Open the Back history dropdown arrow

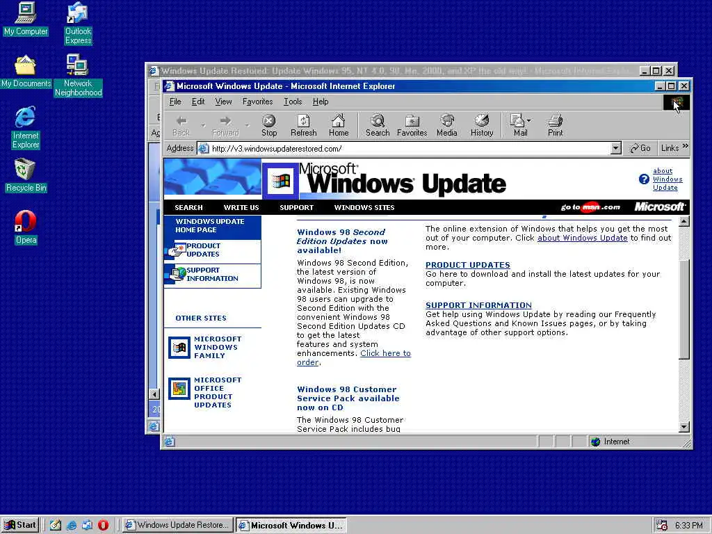point(203,125)
